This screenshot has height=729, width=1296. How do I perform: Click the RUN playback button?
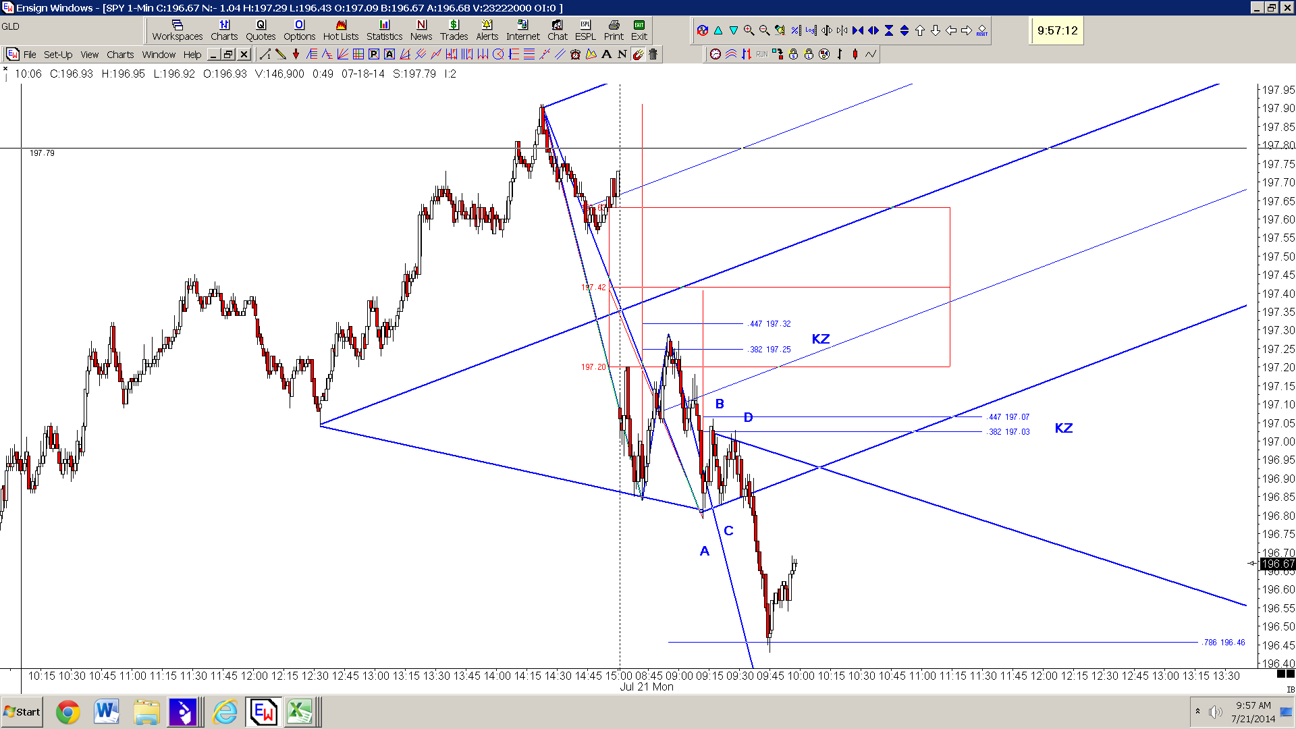point(762,54)
